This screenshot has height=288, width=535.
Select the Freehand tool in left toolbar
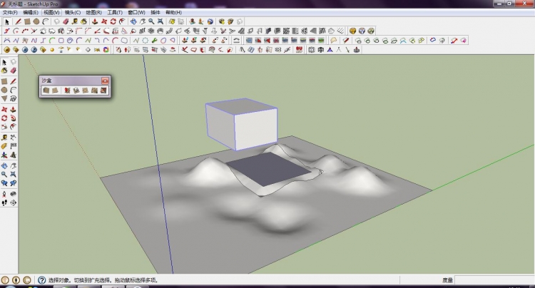click(13, 98)
